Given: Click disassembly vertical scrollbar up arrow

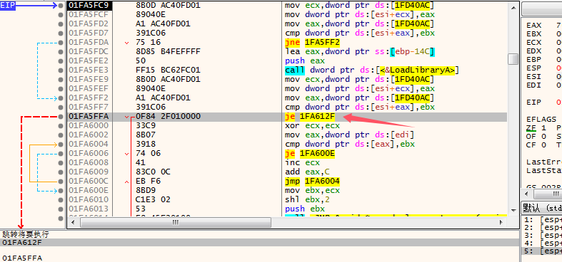Looking at the screenshot, I should click(513, 7).
